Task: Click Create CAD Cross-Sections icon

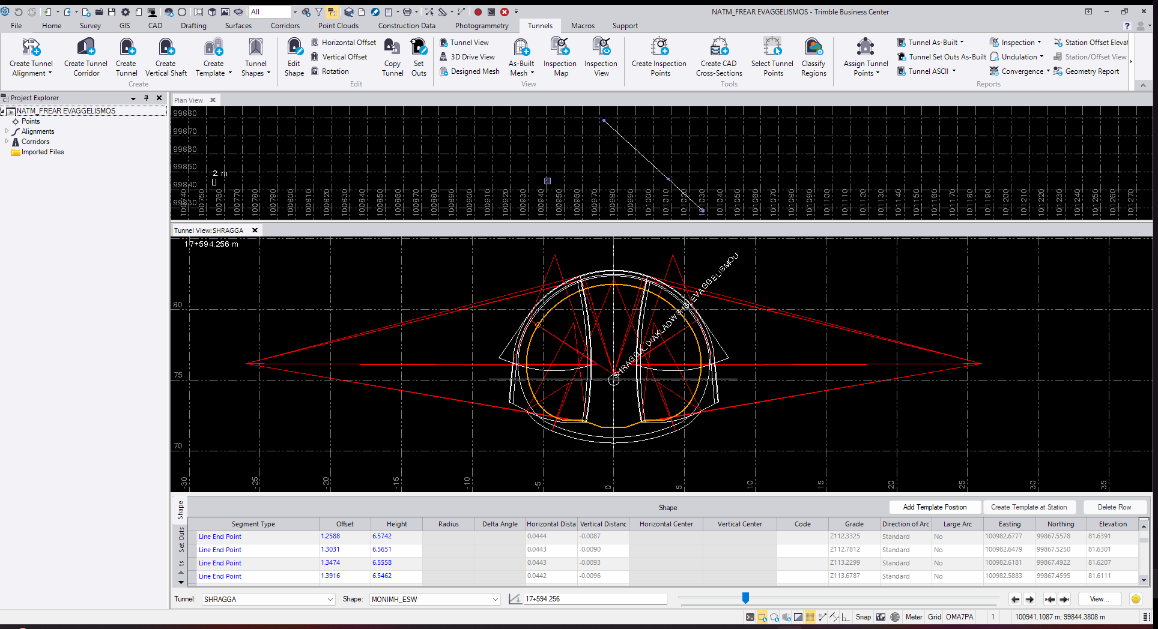Action: 719,47
